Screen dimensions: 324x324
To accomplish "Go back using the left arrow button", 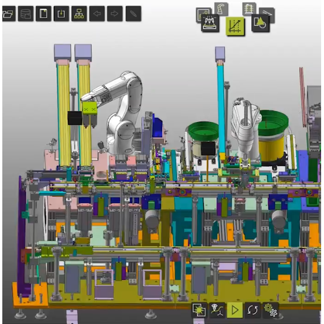I will 97,14.
